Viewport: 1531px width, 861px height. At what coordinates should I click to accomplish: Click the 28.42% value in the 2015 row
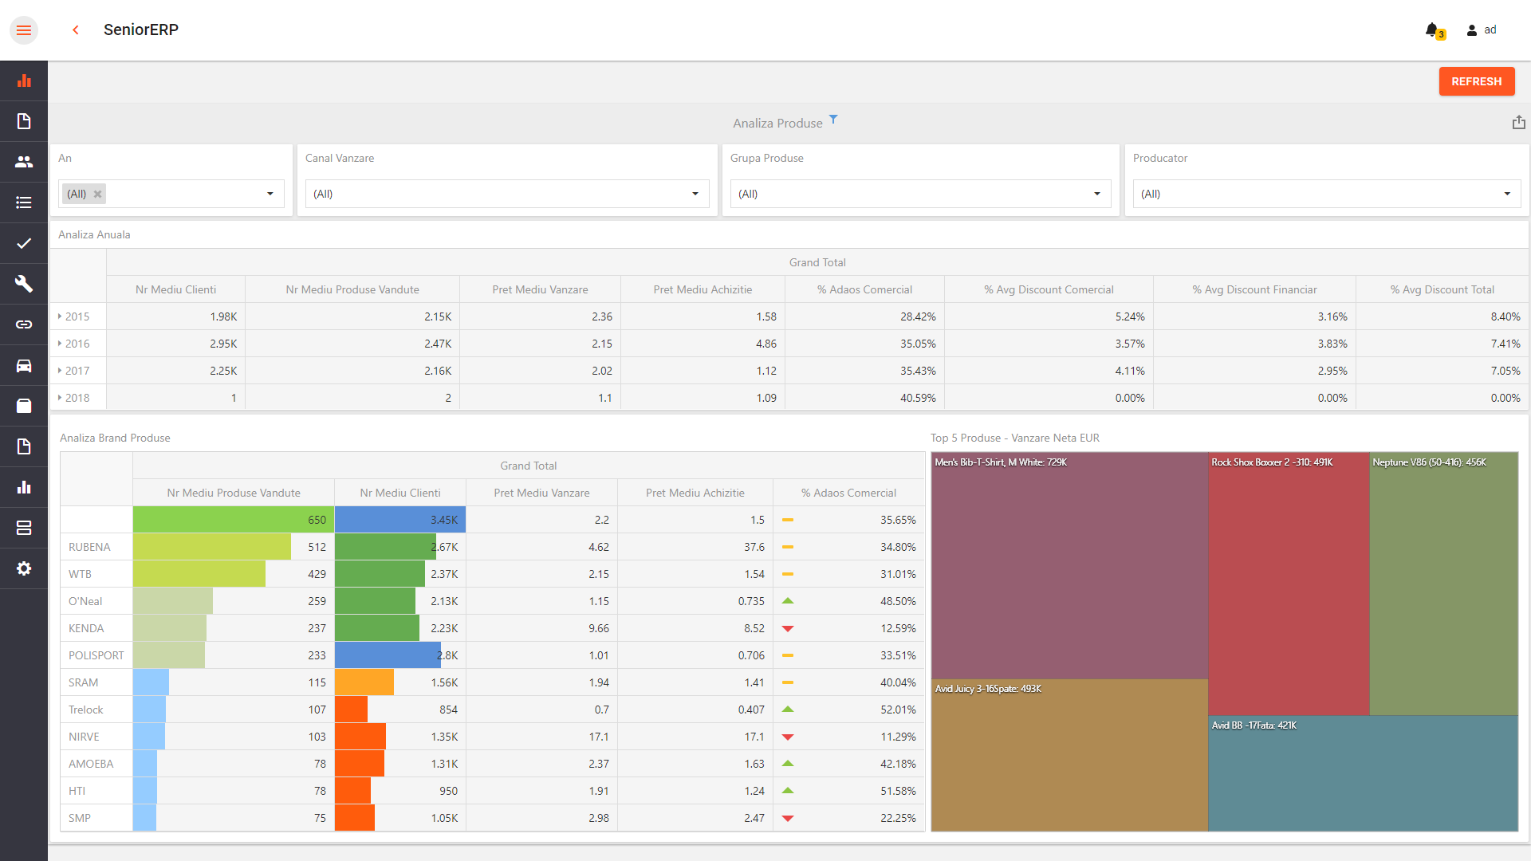coord(918,316)
